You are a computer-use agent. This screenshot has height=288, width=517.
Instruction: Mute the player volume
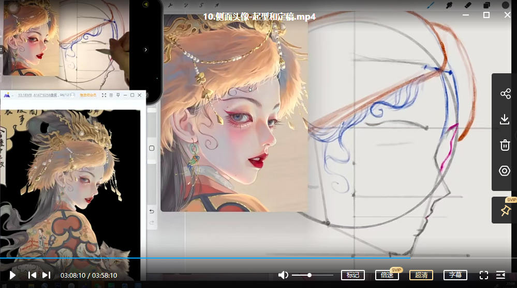click(283, 275)
